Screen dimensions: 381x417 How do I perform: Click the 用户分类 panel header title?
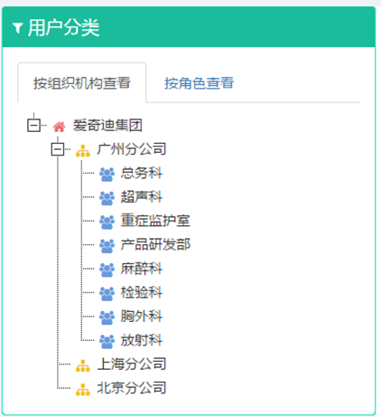click(63, 27)
